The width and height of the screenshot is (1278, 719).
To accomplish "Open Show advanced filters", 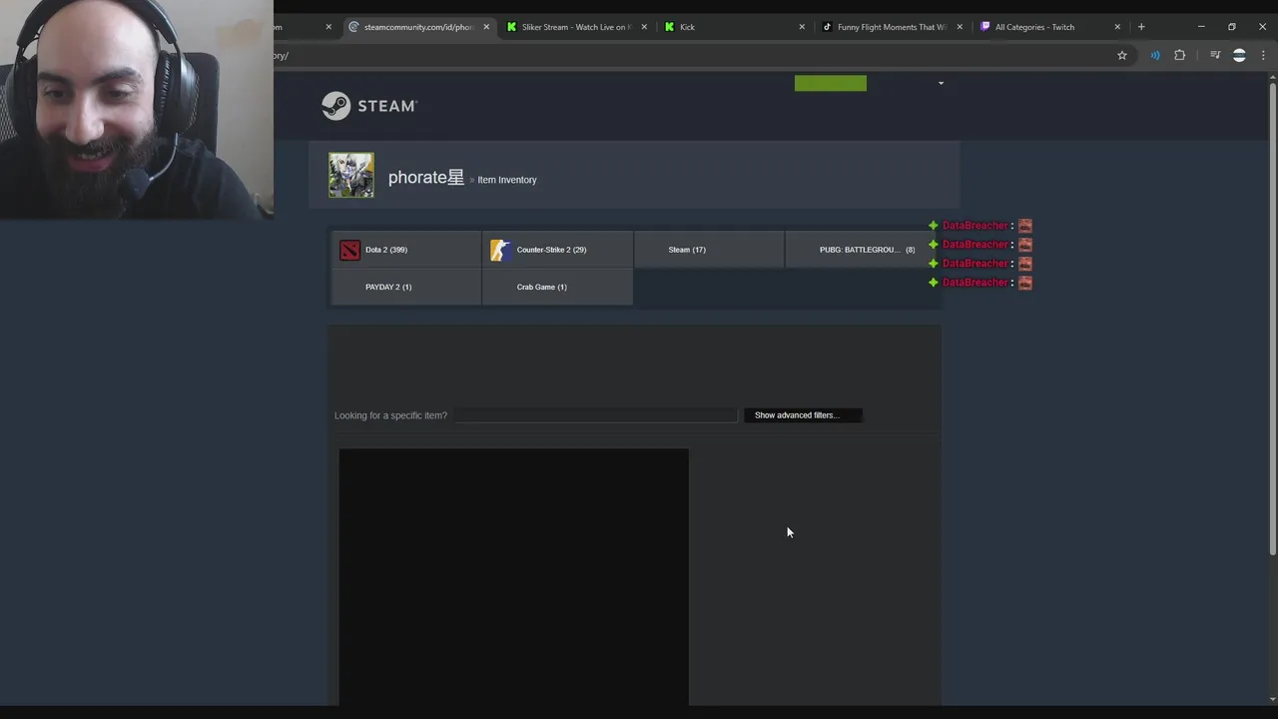I will coord(802,415).
